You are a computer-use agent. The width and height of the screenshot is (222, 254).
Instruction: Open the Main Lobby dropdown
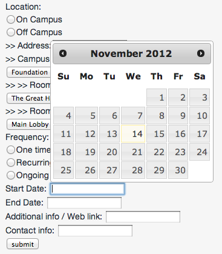point(28,124)
